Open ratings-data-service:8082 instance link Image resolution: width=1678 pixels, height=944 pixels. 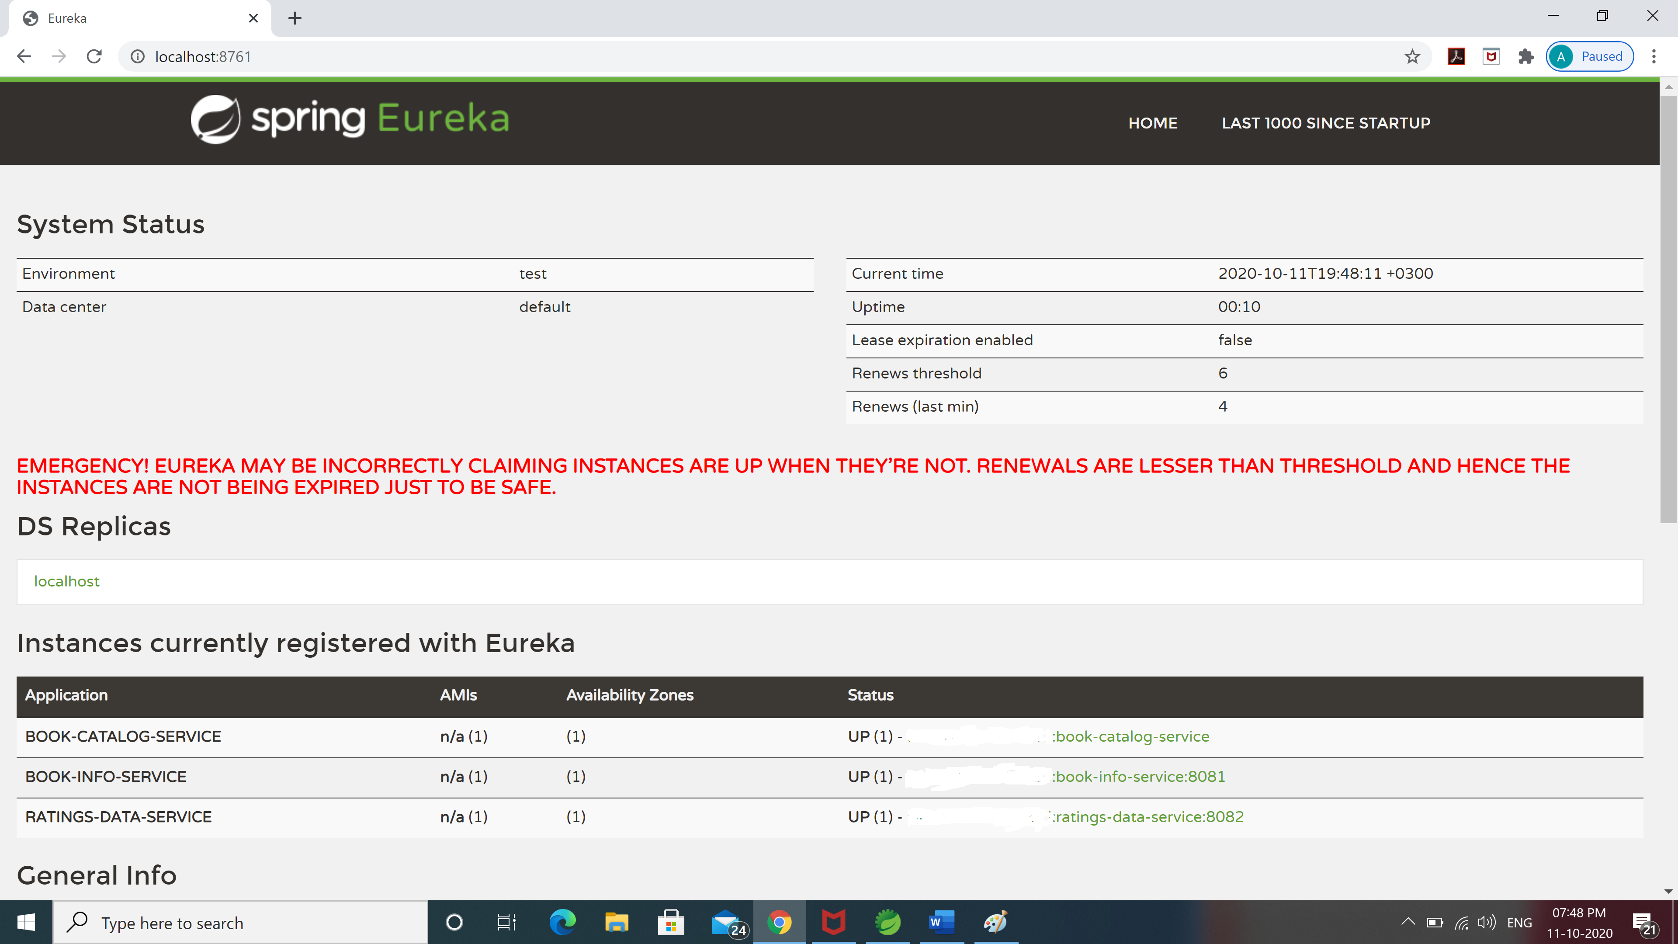point(1149,817)
